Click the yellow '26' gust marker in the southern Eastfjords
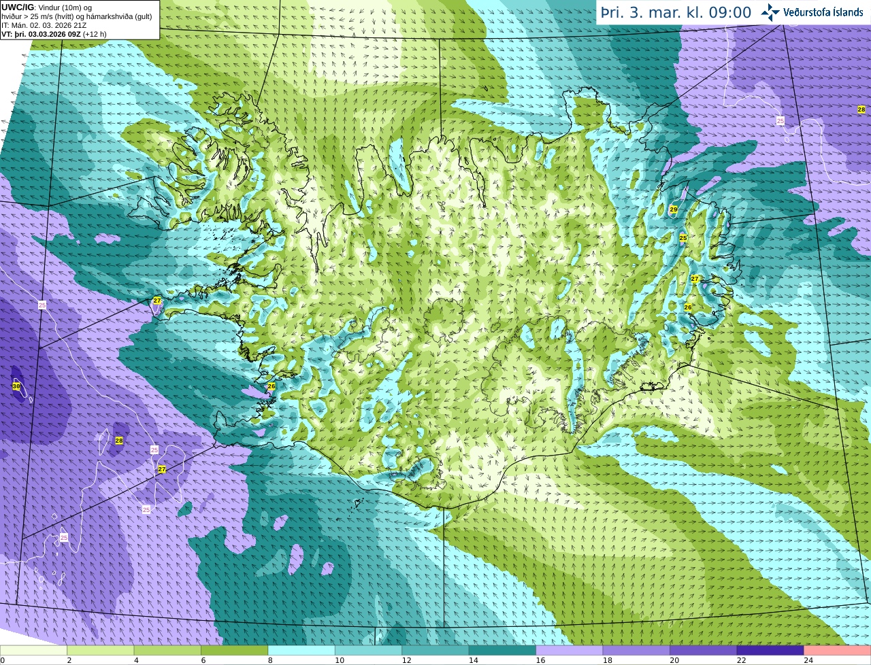The image size is (871, 665). coord(688,307)
